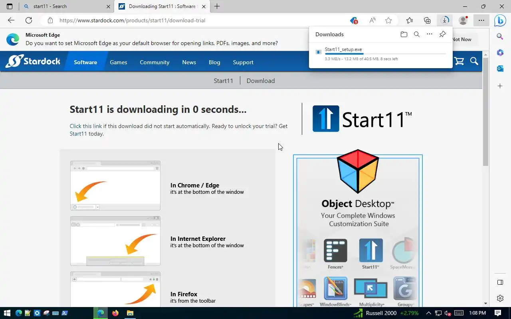Open Microsoft 365 icon in Edge sidebar
This screenshot has height=319, width=511.
[x=500, y=53]
